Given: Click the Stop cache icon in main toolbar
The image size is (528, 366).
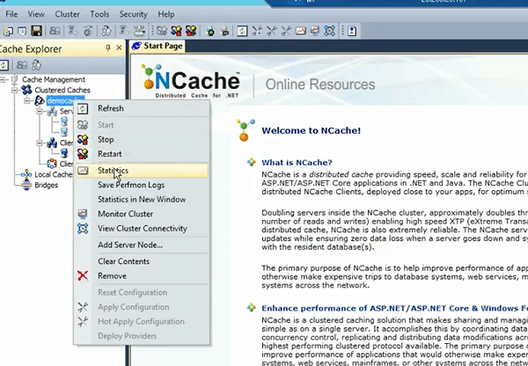Looking at the screenshot, I should point(176,31).
